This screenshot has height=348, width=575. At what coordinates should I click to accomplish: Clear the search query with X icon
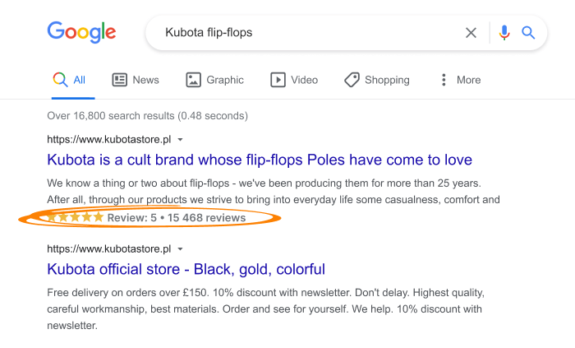click(471, 33)
